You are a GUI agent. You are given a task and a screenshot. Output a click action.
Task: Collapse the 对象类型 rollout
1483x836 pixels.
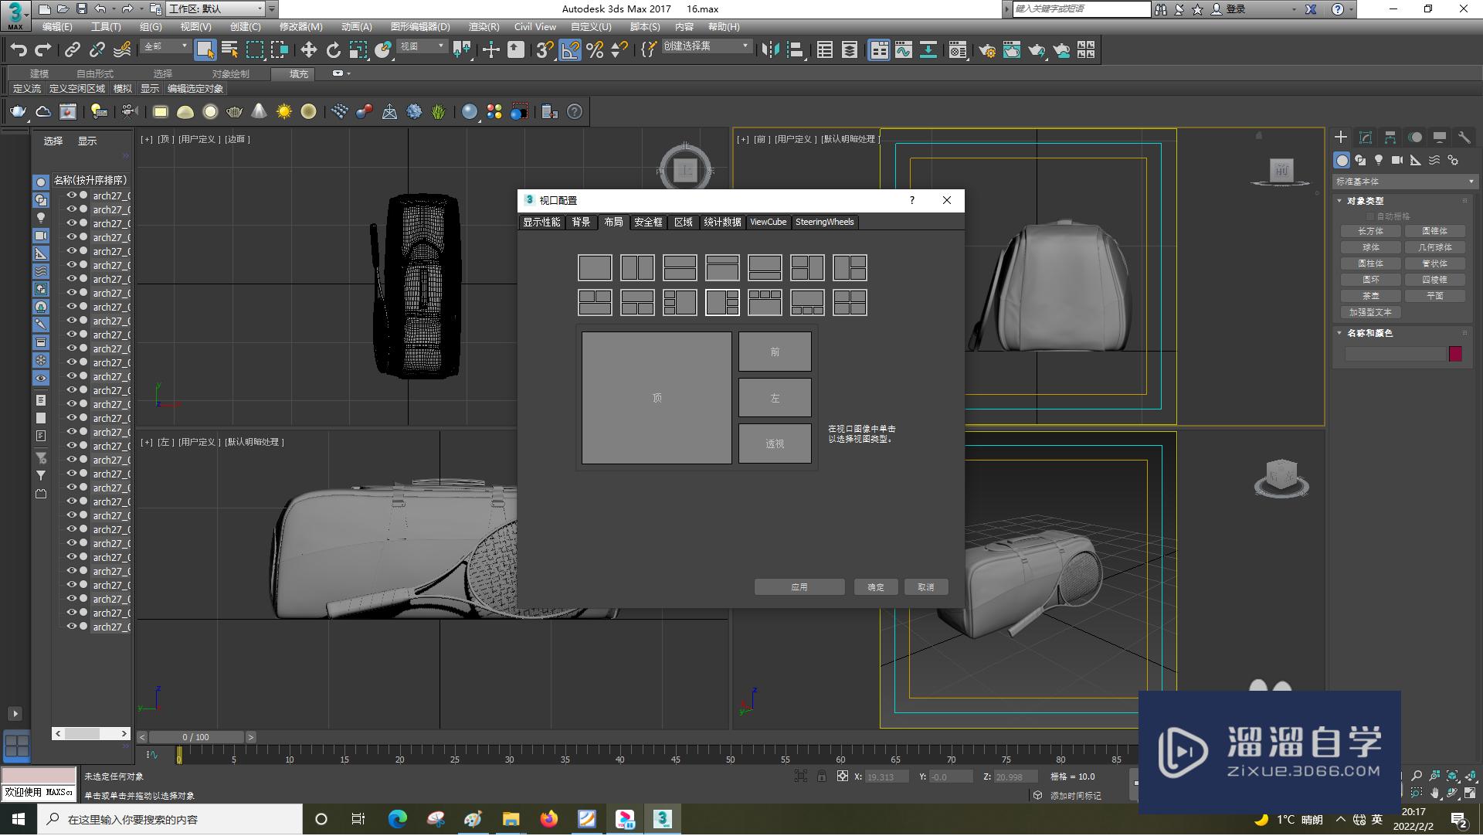click(1365, 201)
